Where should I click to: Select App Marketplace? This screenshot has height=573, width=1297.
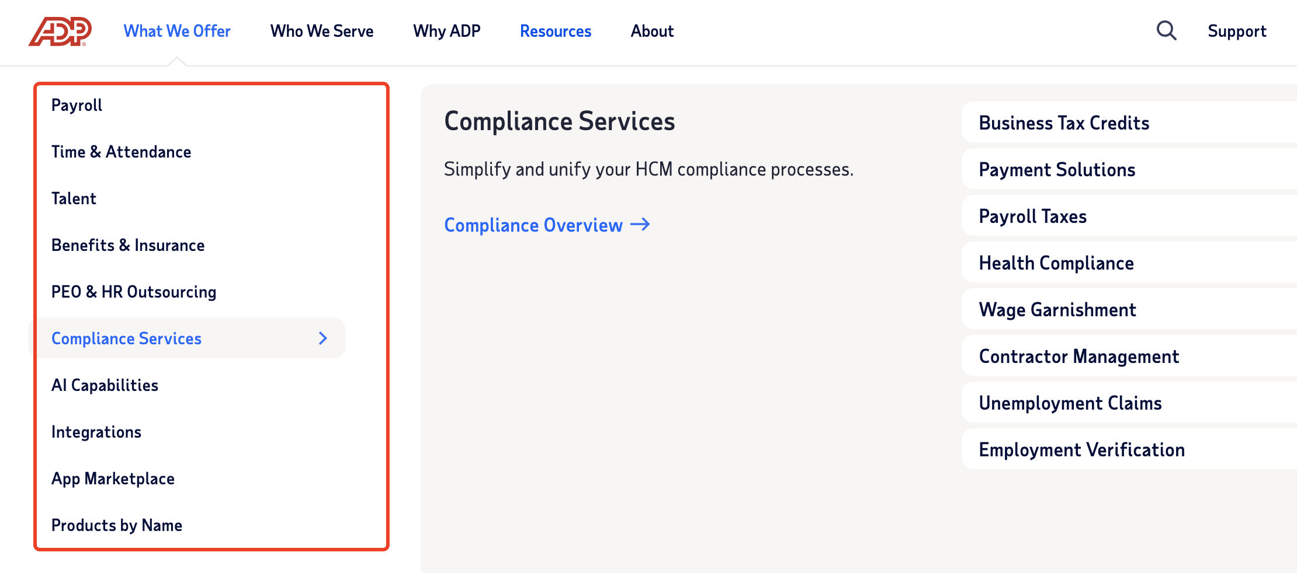pyautogui.click(x=113, y=478)
